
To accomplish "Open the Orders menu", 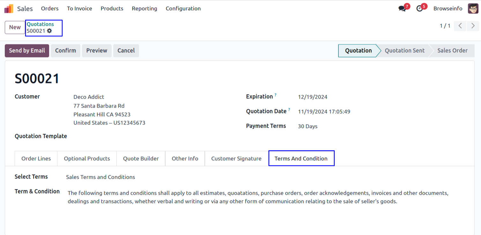I will [50, 9].
